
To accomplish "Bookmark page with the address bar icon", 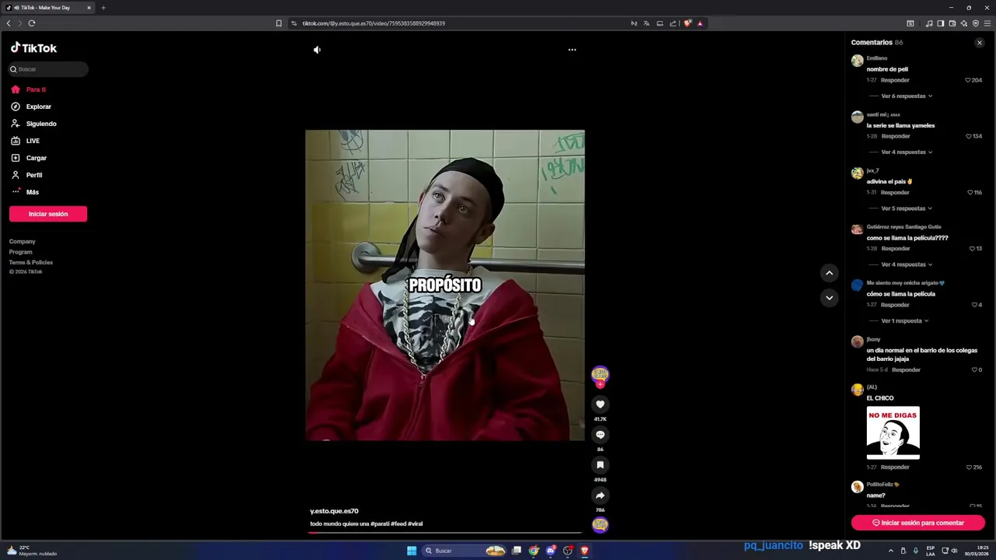I will point(279,23).
